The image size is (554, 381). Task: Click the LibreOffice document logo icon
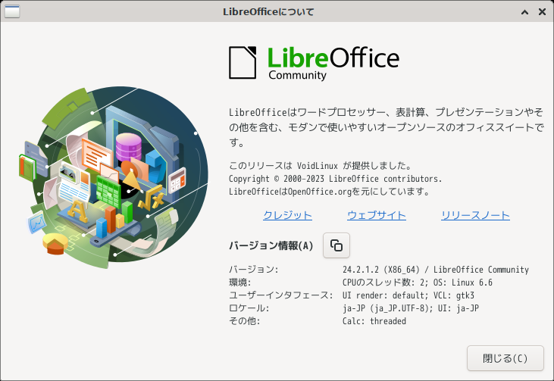(243, 63)
